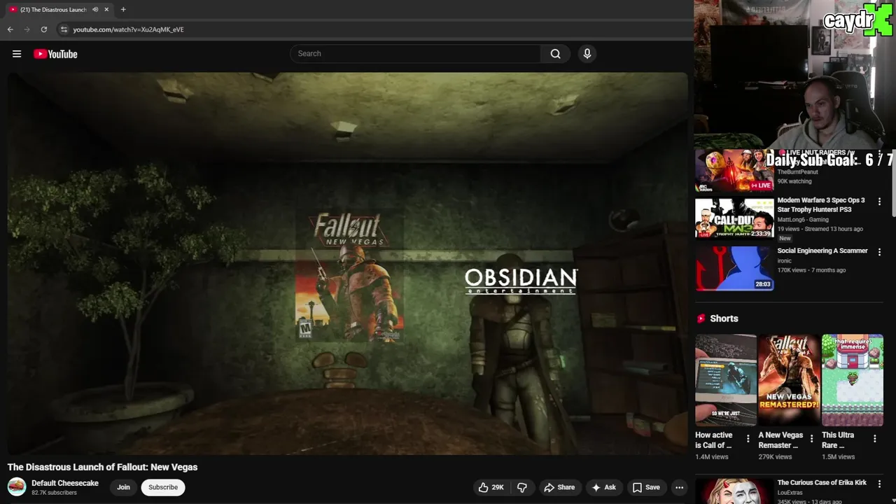Open the YouTube hamburger guide menu
The height and width of the screenshot is (504, 896).
(17, 54)
